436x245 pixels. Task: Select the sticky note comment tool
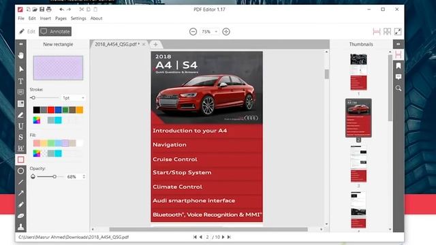pyautogui.click(x=21, y=93)
